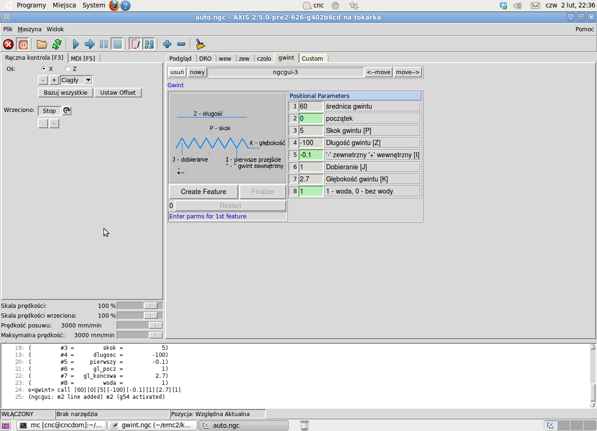This screenshot has height=431, width=597.
Task: Toggle machine power button in toolbar
Action: click(23, 44)
